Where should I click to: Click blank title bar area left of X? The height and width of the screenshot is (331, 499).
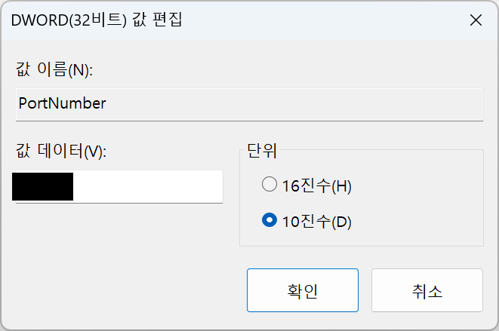click(319, 20)
